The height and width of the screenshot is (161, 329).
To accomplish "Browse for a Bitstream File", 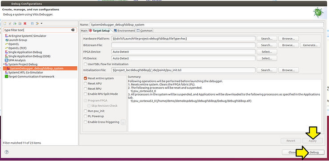I will (x=289, y=45).
